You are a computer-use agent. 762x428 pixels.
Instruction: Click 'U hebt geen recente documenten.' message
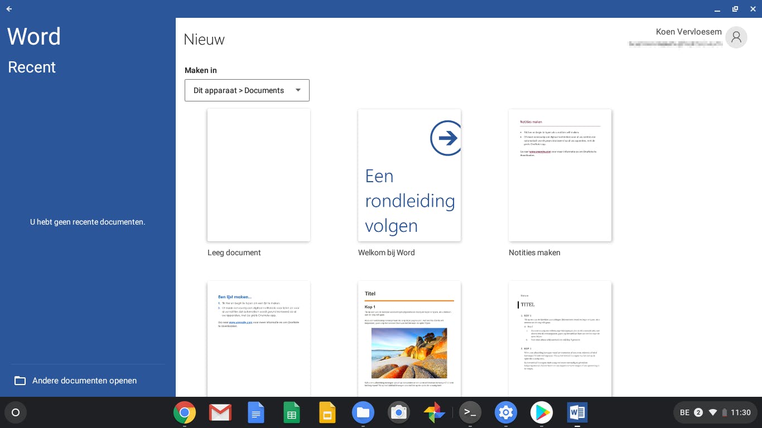(x=88, y=222)
